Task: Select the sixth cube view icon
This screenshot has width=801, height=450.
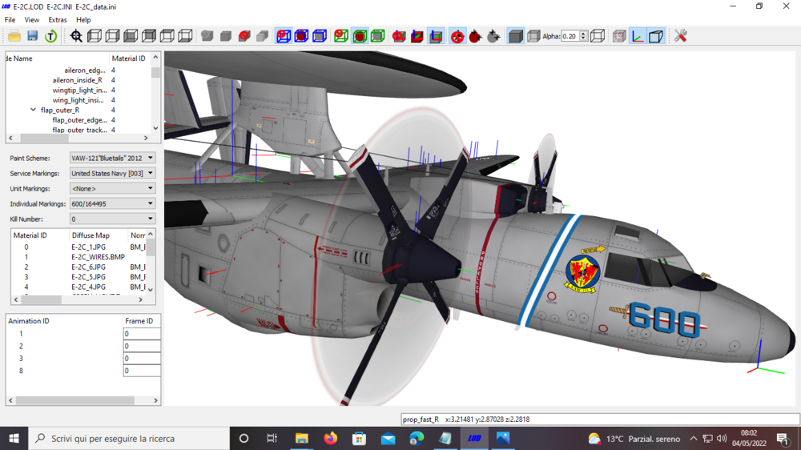Action: coord(185,36)
